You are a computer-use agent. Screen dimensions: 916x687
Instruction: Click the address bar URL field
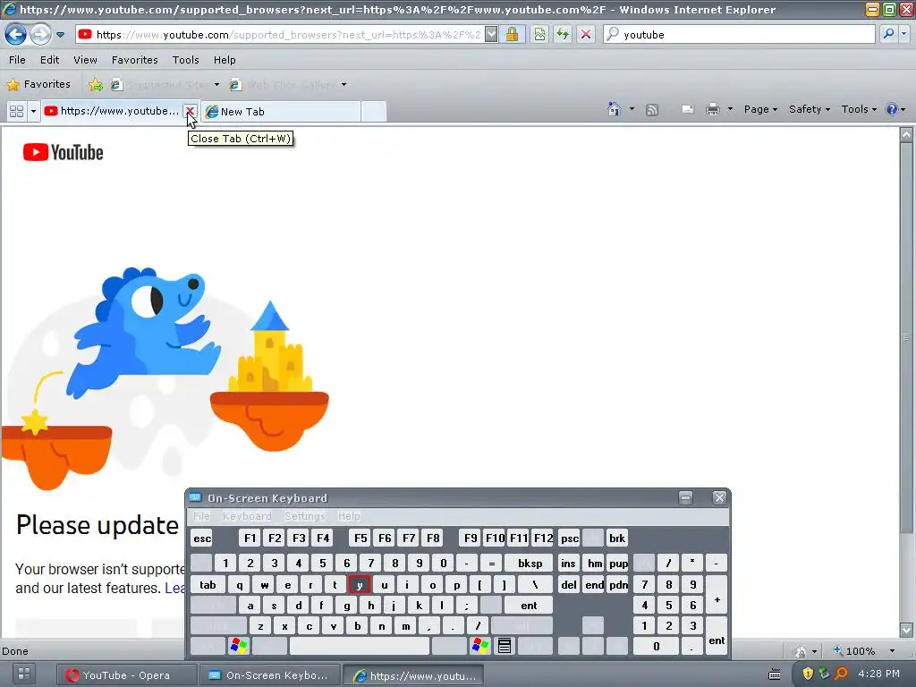pos(280,35)
